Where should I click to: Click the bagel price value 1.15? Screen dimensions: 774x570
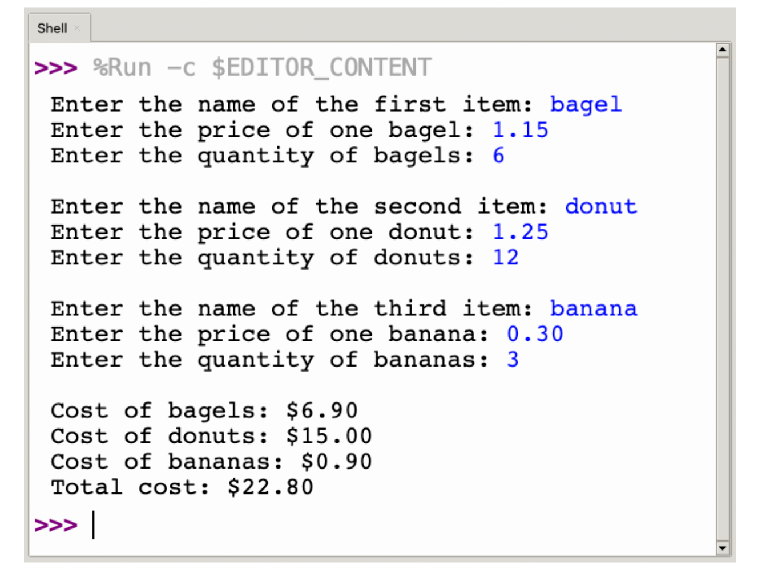pyautogui.click(x=520, y=130)
